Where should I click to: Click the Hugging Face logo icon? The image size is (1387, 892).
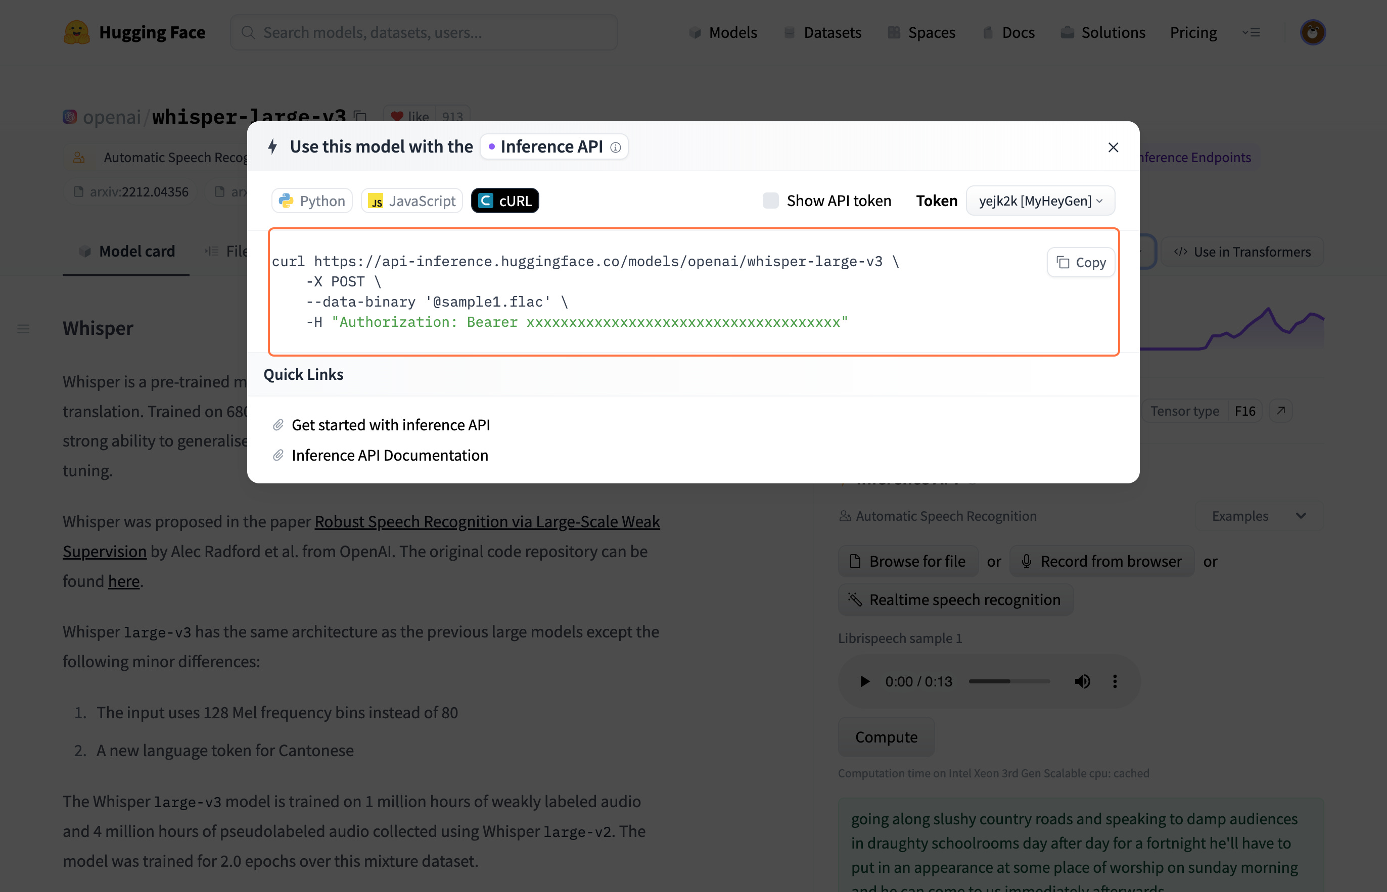(76, 32)
